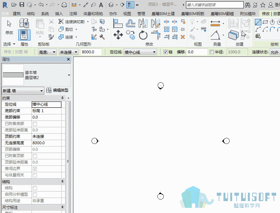
Task: Toggle Thin Lines in quick access toolbar
Action: pos(130,5)
